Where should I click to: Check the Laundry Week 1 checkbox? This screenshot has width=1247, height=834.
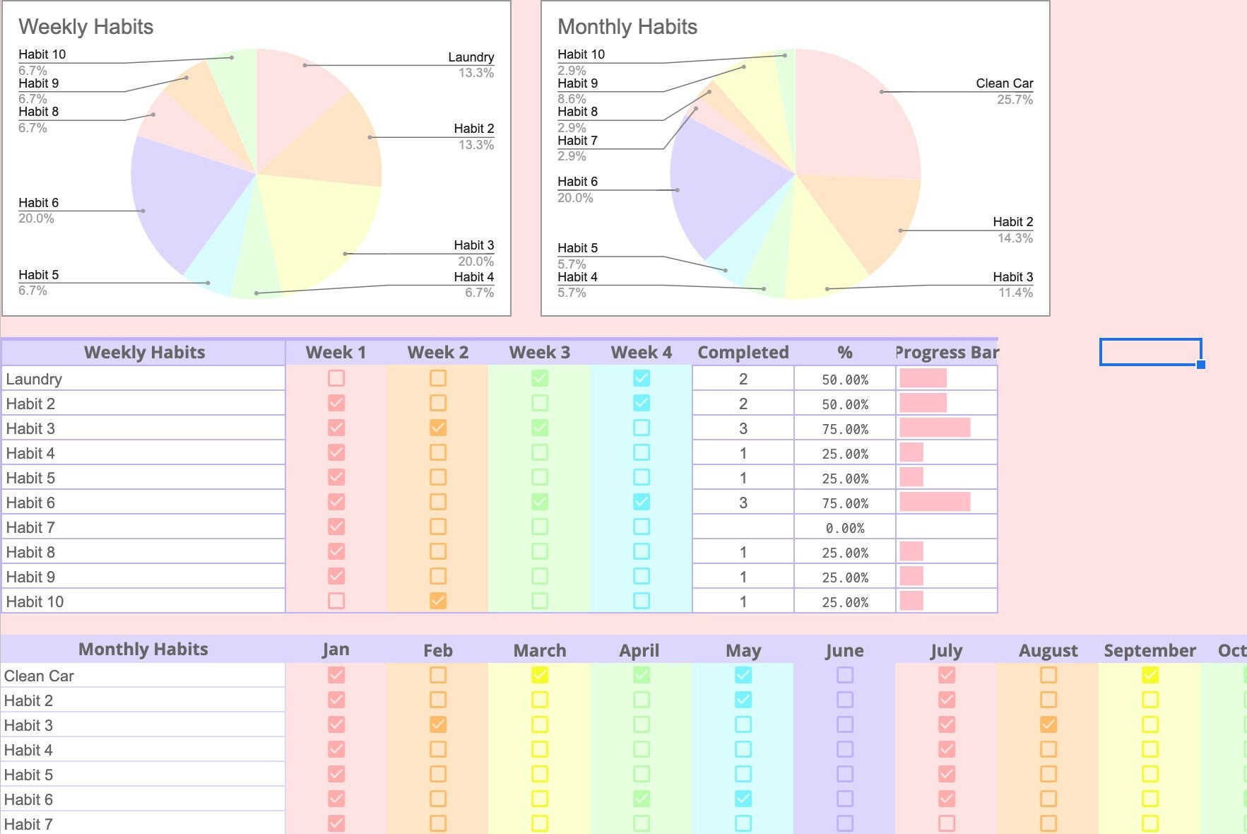click(336, 378)
